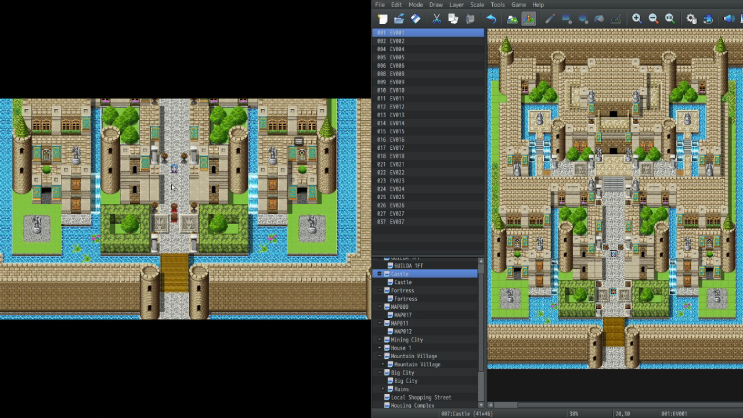Image resolution: width=743 pixels, height=418 pixels.
Task: Open a project via the folder icon
Action: (399, 19)
